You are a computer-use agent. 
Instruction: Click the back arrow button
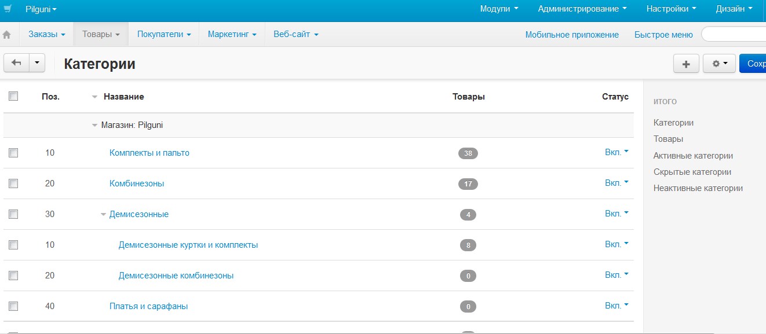[16, 63]
